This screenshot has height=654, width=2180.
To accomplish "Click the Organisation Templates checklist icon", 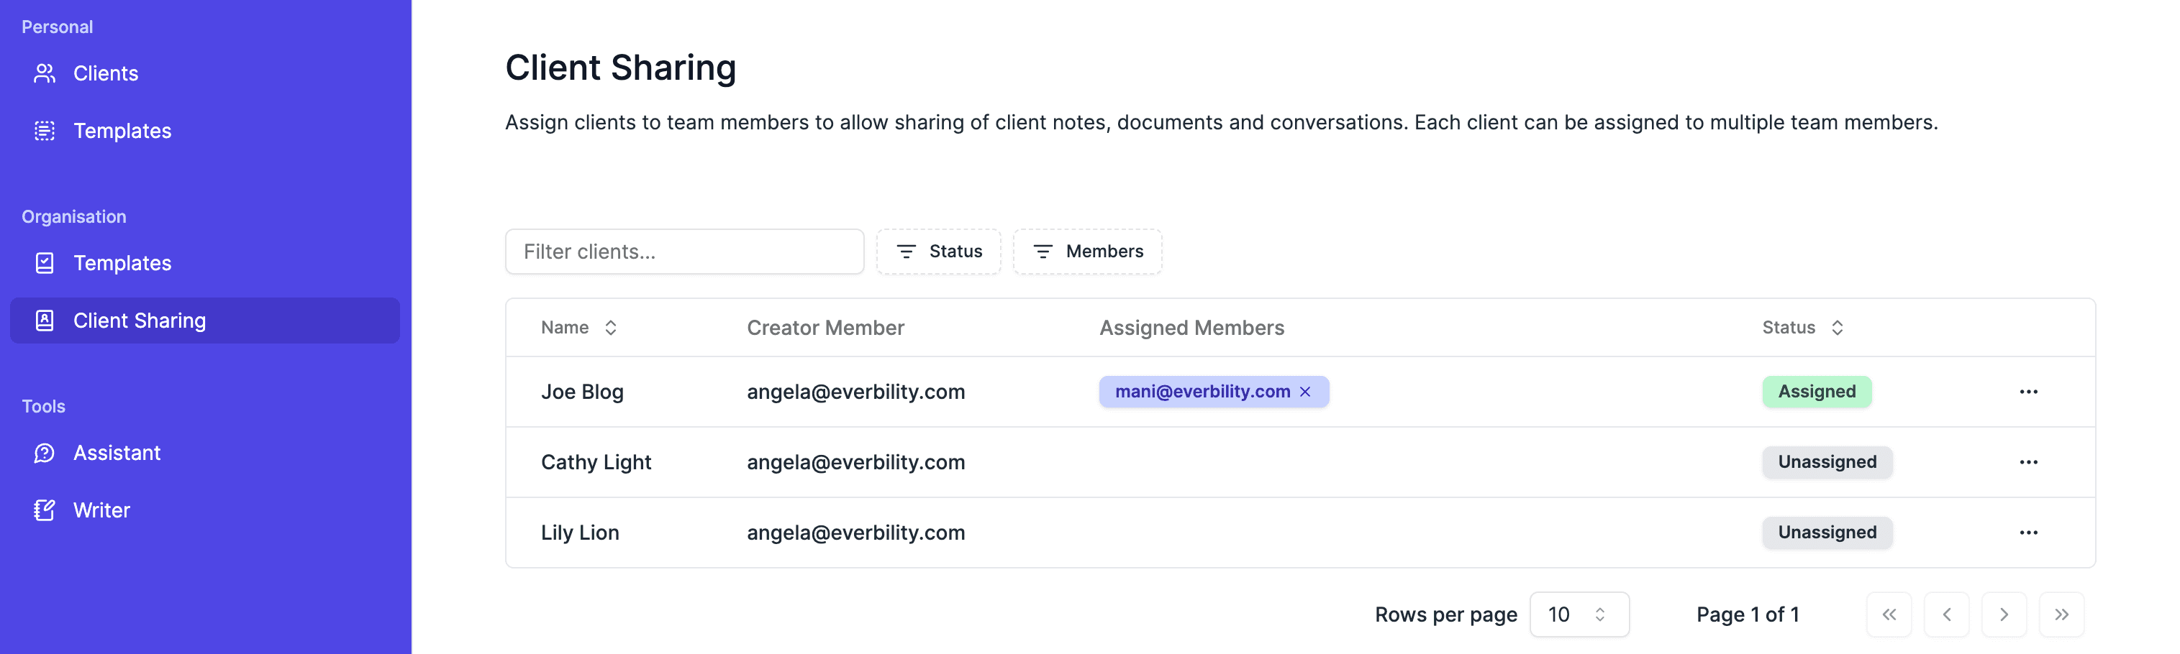I will (44, 263).
